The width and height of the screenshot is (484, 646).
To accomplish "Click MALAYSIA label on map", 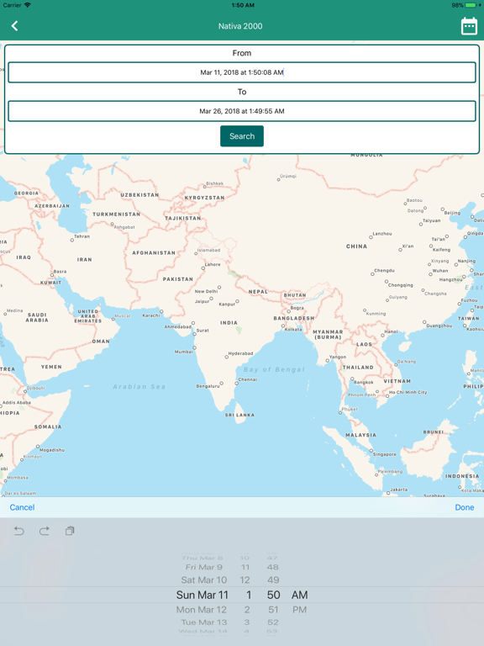I will coord(361,435).
